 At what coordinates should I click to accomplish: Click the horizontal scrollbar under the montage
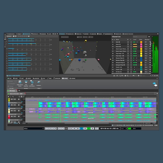(87, 123)
